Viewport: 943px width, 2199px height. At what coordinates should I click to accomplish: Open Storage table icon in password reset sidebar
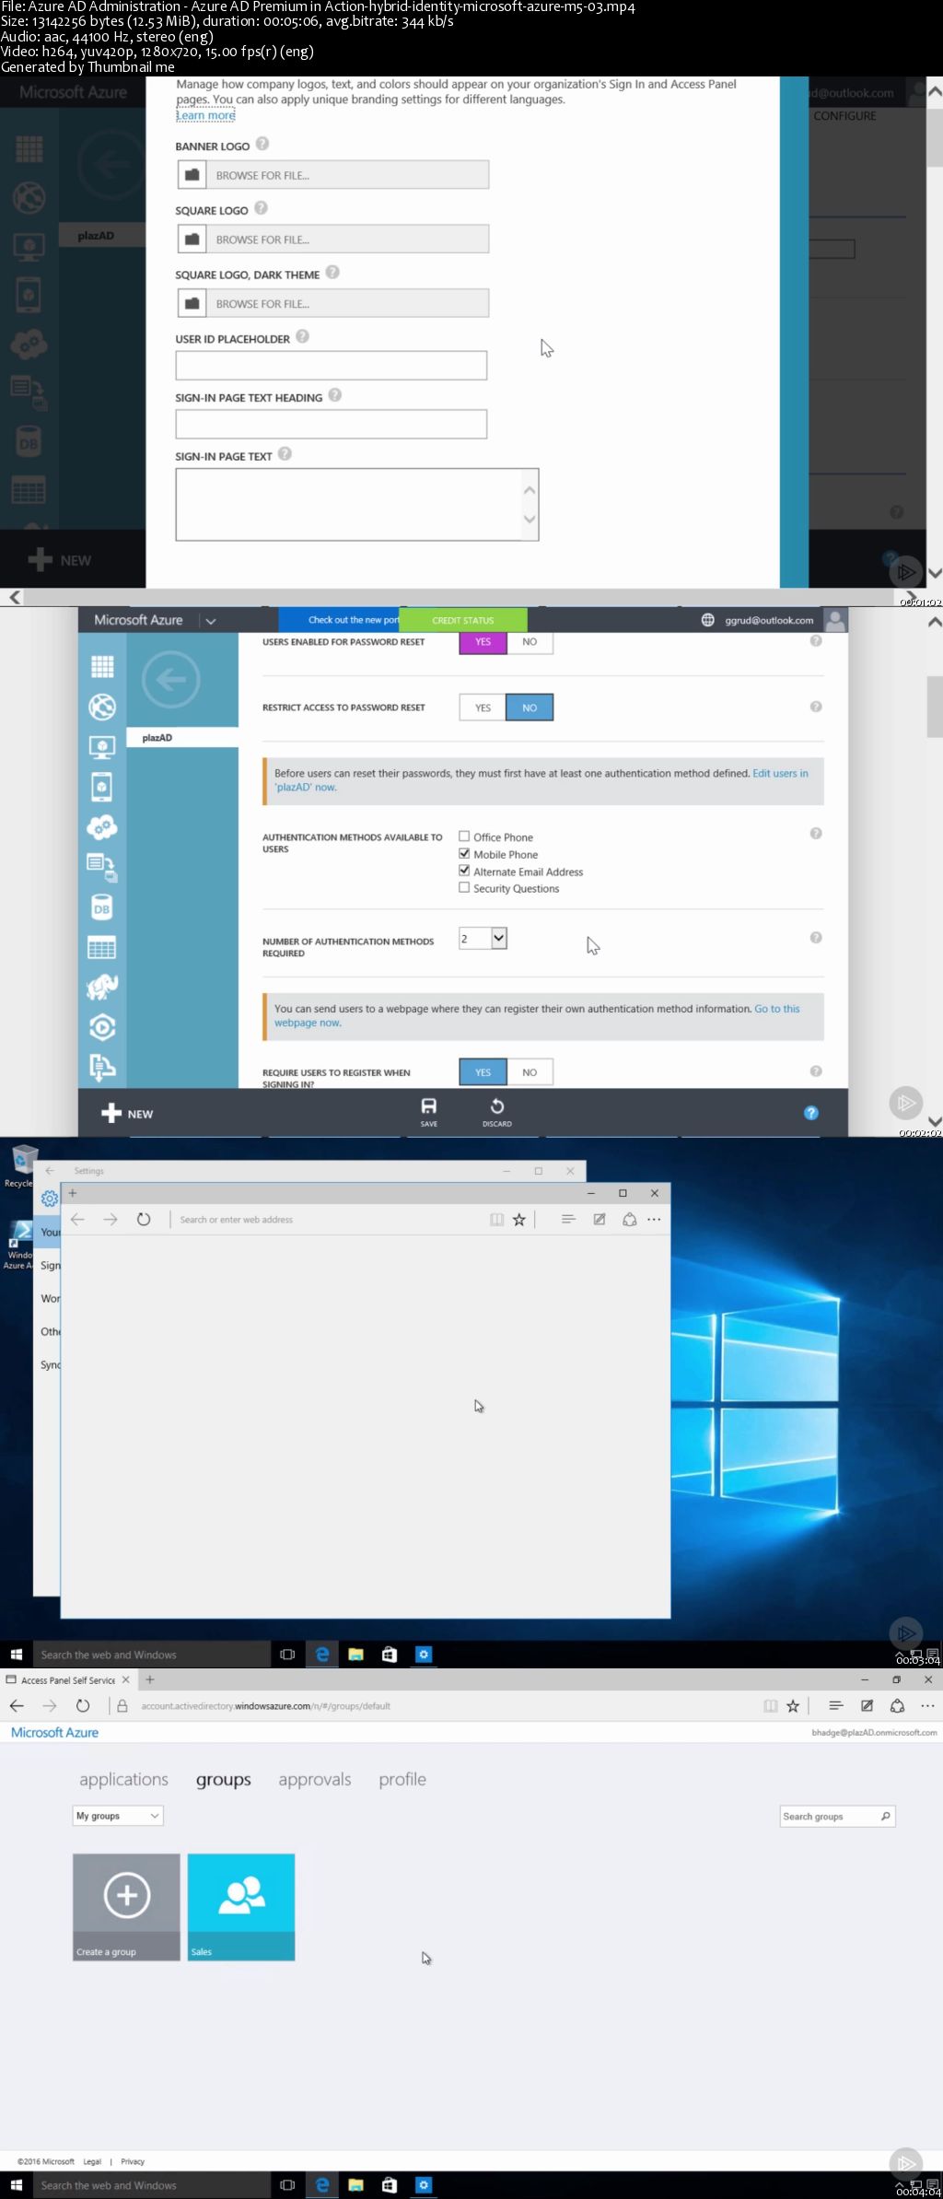(x=102, y=947)
